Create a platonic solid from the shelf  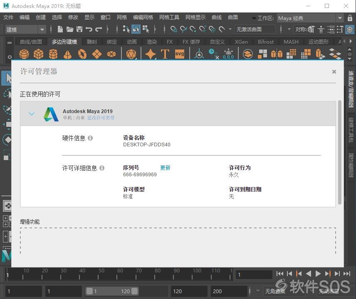[x=131, y=54]
